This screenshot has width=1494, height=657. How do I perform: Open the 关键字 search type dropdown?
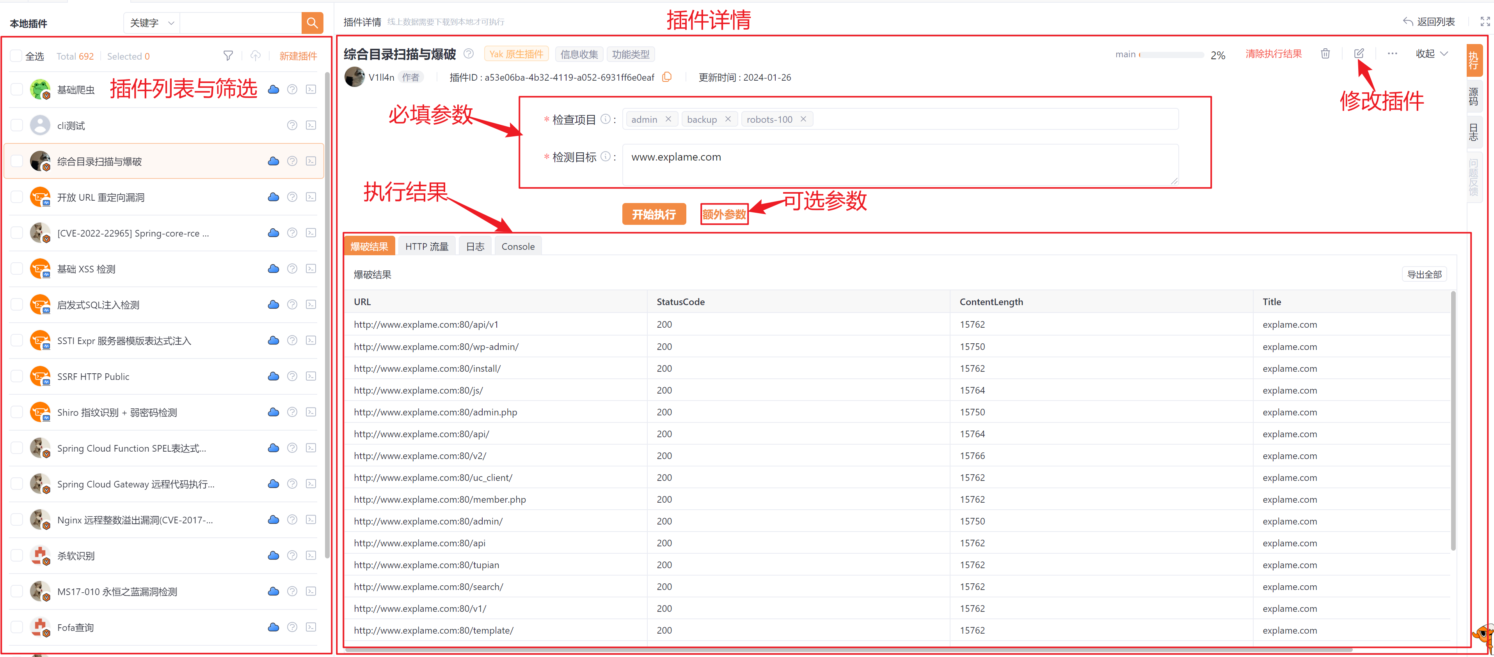[152, 23]
